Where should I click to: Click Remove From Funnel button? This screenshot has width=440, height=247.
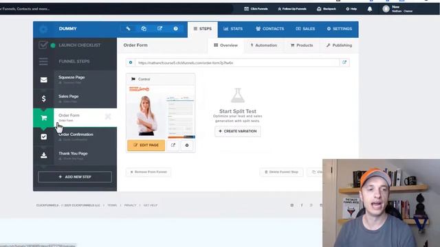148,172
